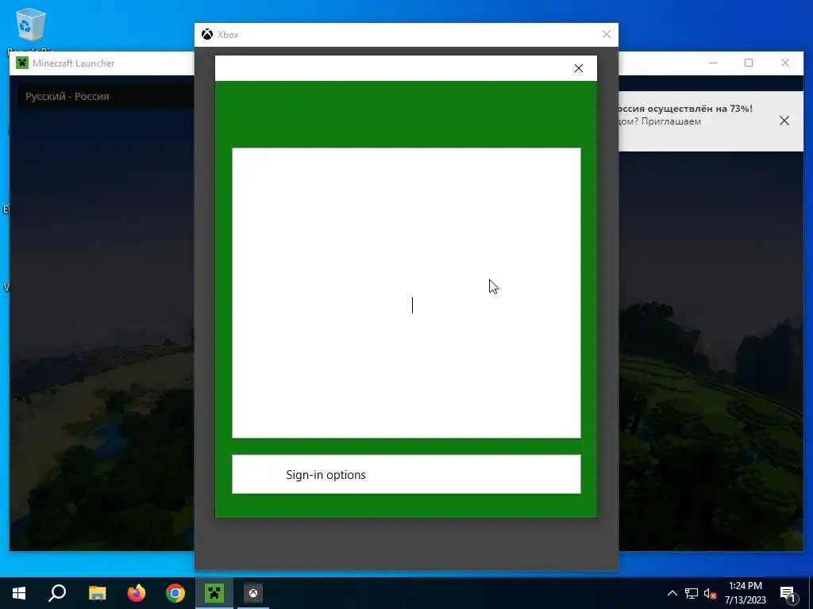Viewport: 813px width, 609px height.
Task: Open network status tray icon
Action: [692, 593]
